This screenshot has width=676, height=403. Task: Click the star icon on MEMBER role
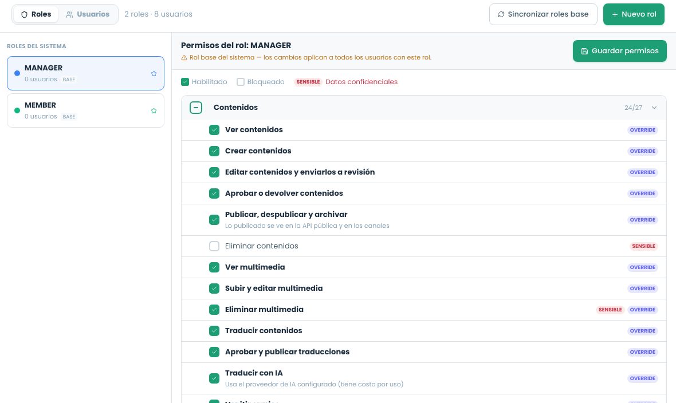154,111
